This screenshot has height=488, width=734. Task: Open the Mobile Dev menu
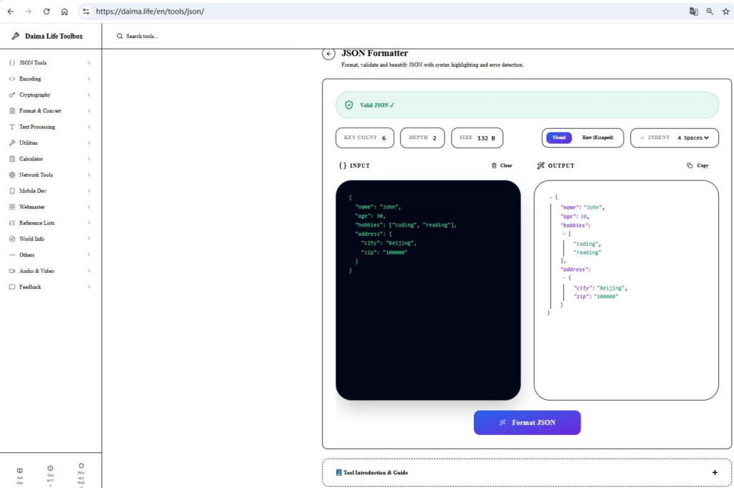pyautogui.click(x=50, y=191)
